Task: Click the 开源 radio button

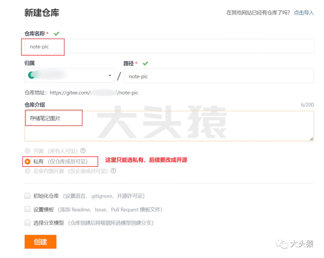Action: coord(28,151)
